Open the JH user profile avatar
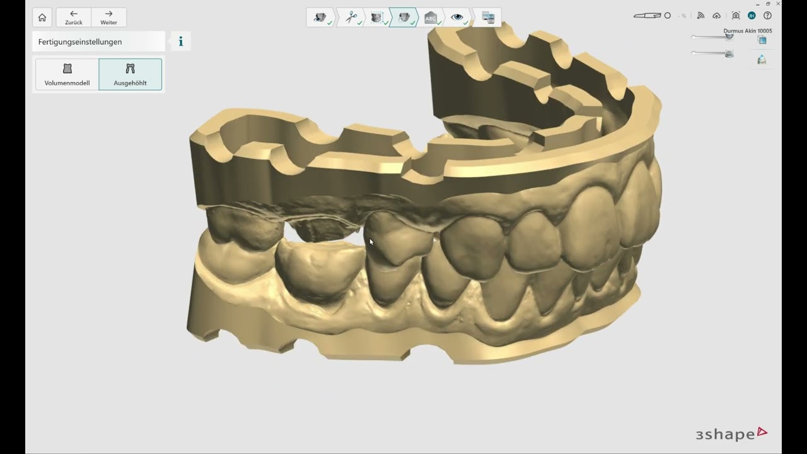Viewport: 807px width, 454px height. [752, 16]
